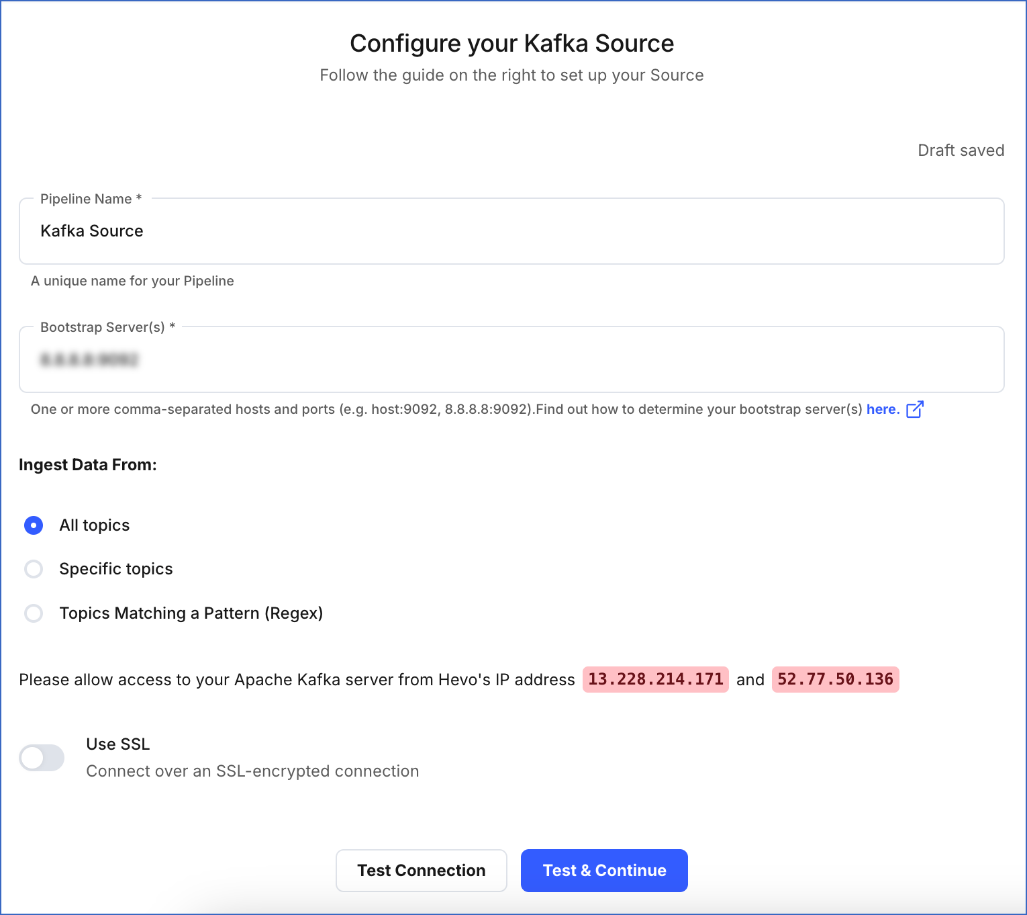The image size is (1027, 915).
Task: Choose Topics Matching a Pattern (Regex) option
Action: click(33, 613)
